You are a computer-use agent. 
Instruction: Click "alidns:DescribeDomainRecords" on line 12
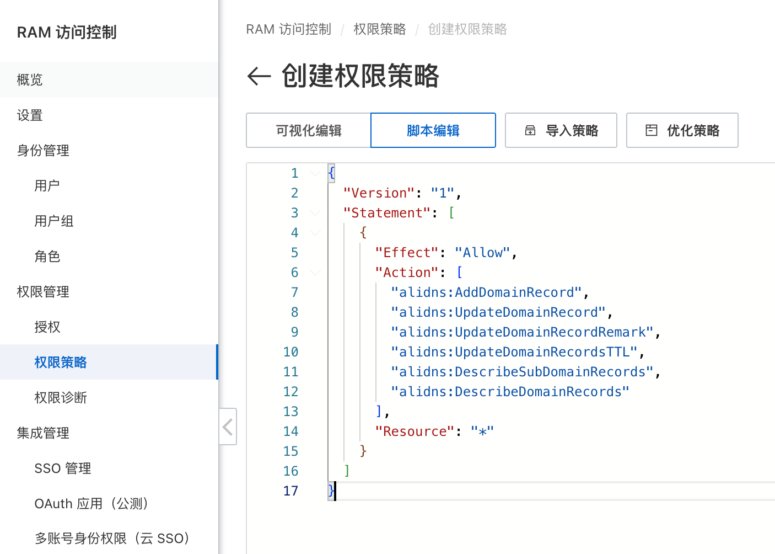coord(510,392)
